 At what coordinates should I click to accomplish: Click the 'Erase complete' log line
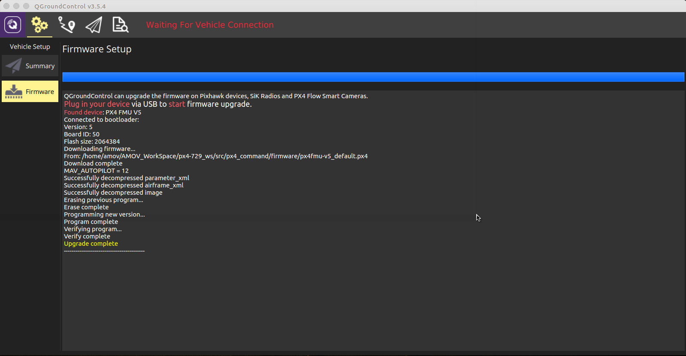pos(86,207)
